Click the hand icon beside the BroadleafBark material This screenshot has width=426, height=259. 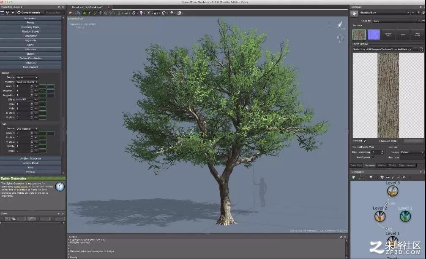point(354,13)
